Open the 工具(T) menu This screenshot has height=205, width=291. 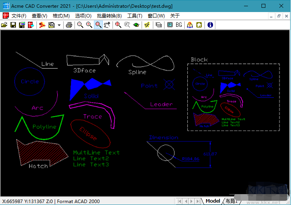[135, 16]
